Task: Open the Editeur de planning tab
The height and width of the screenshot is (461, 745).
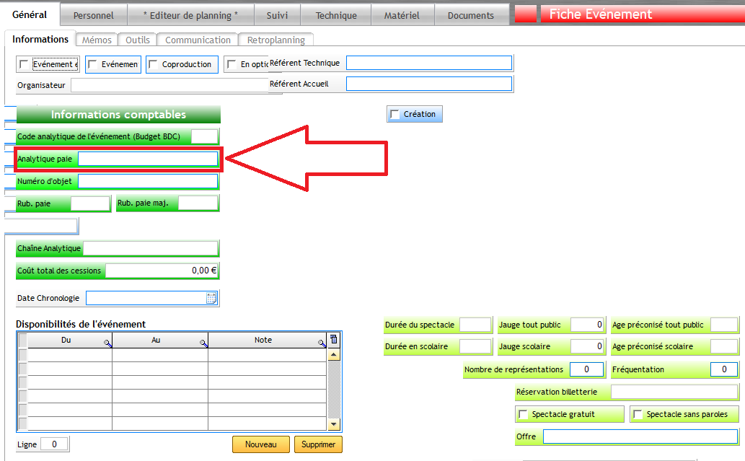Action: (x=190, y=15)
